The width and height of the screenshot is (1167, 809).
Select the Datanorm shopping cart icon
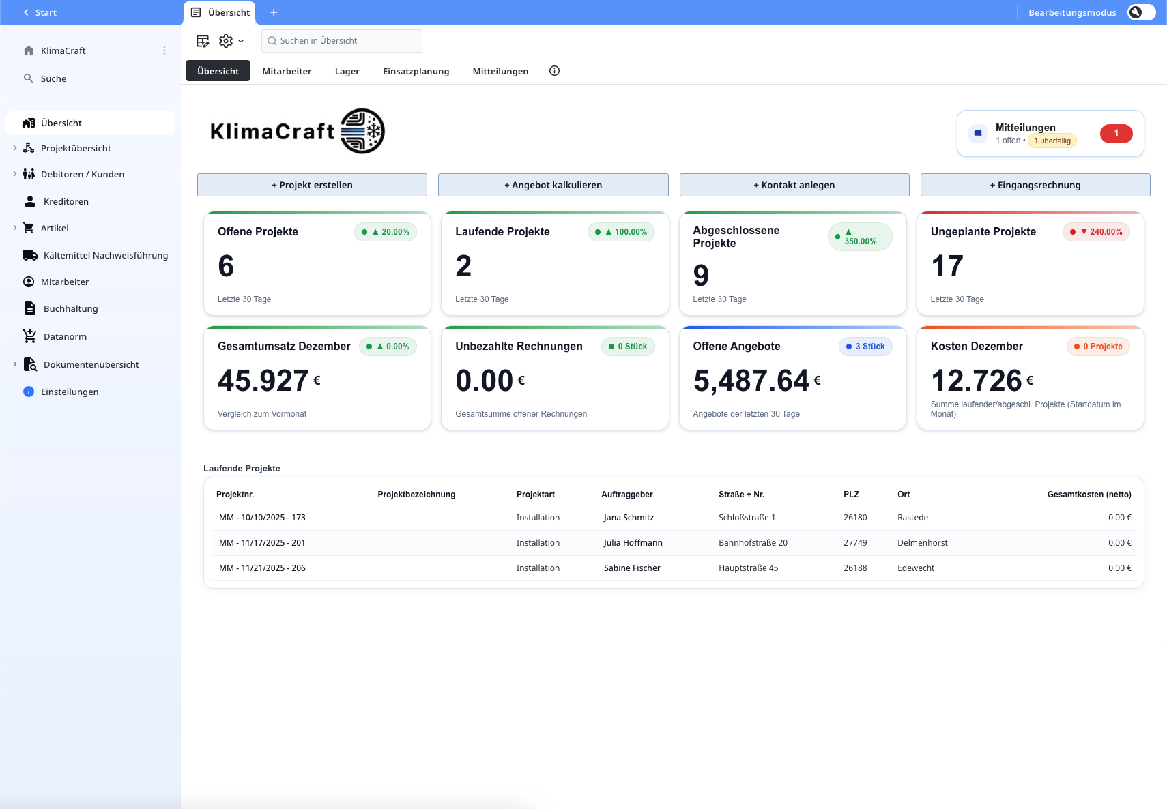(29, 336)
